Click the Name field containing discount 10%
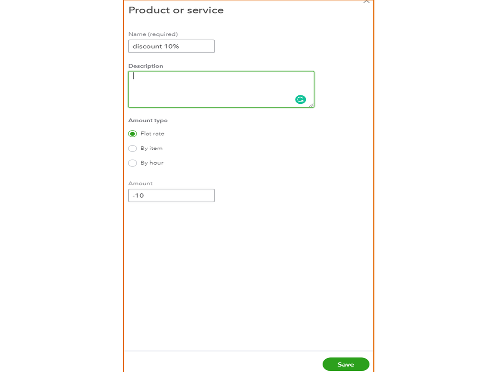The width and height of the screenshot is (497, 372). [x=171, y=46]
